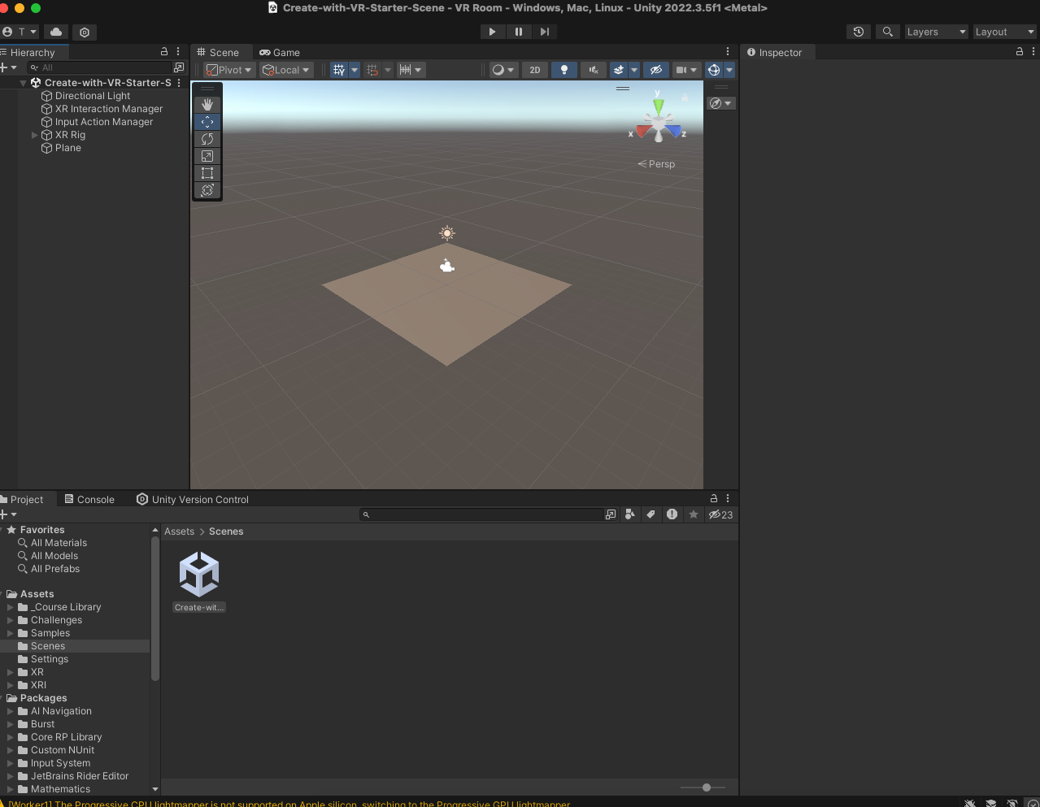The height and width of the screenshot is (807, 1040).
Task: Toggle grid visibility in Scene view
Action: (x=339, y=70)
